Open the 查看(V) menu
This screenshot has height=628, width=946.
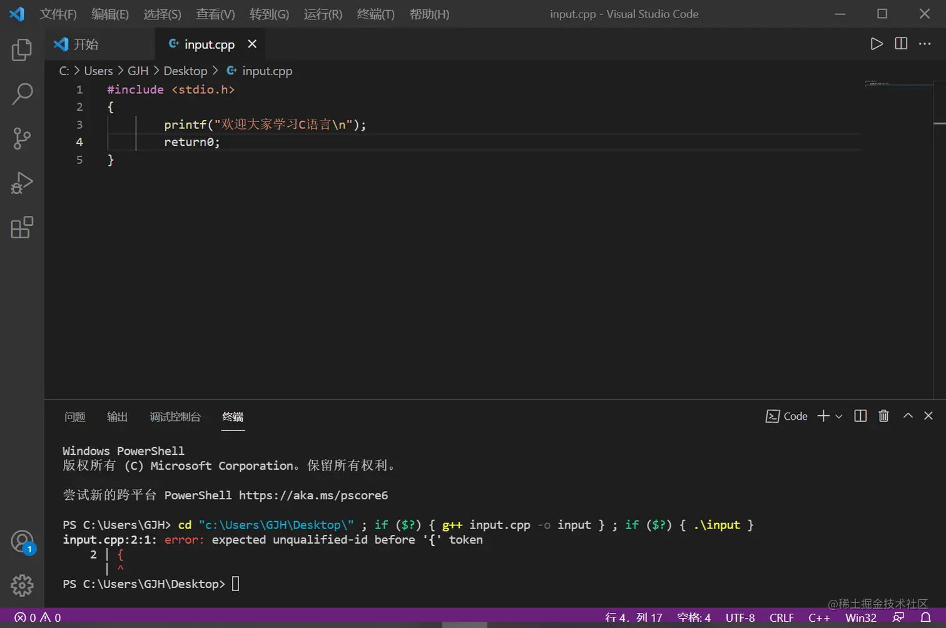click(x=215, y=14)
